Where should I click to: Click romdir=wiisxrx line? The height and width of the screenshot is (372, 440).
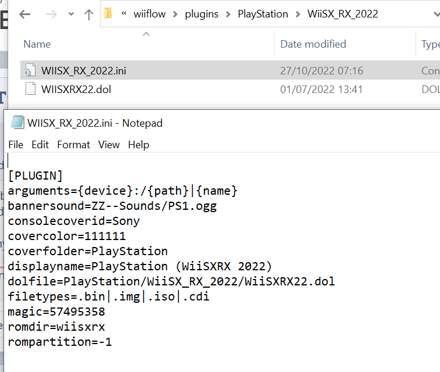click(x=56, y=327)
